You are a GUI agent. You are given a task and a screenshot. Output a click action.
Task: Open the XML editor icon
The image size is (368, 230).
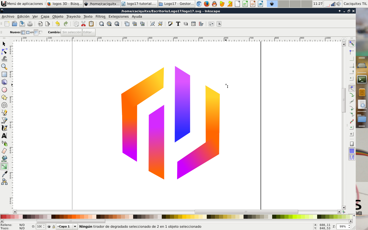193,24
